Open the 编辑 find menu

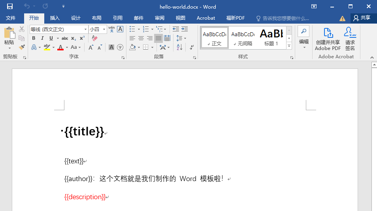(x=303, y=38)
